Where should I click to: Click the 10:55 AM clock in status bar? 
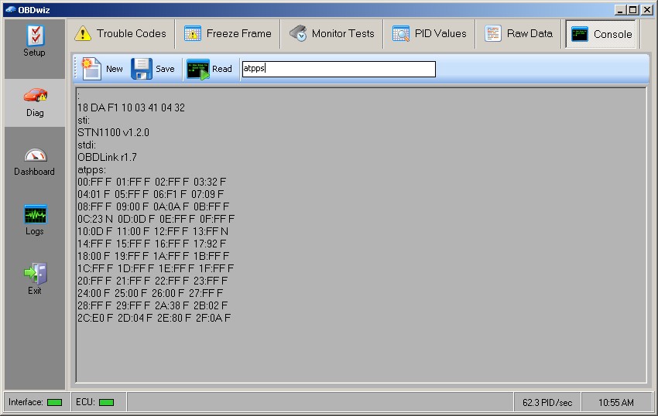(615, 403)
